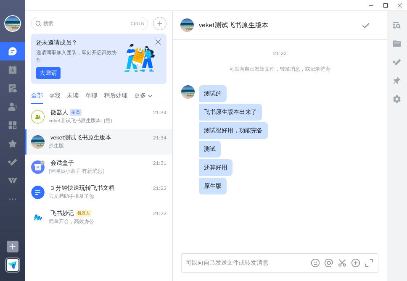Open the Contacts icon in the sidebar
The height and width of the screenshot is (281, 407).
click(x=13, y=107)
